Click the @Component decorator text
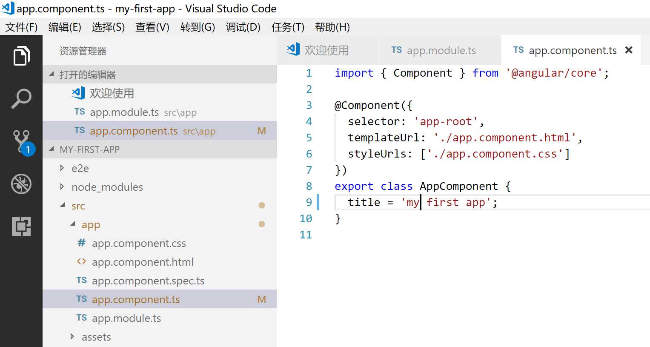This screenshot has width=650, height=347. 367,105
